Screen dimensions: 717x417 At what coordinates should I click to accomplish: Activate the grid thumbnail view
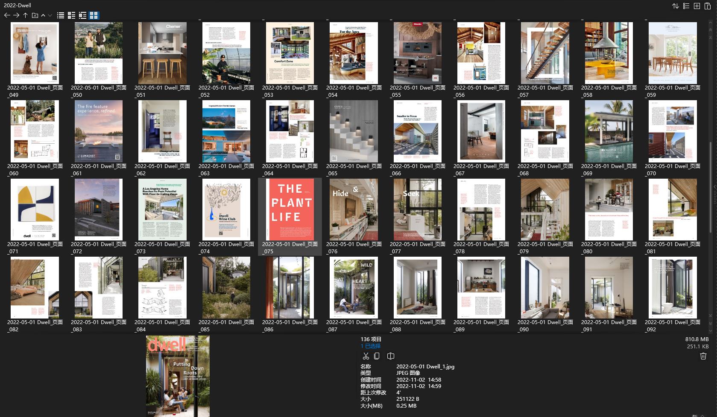tap(94, 15)
